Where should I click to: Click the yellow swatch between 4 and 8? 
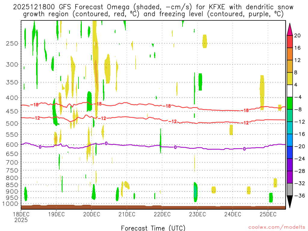[290, 79]
